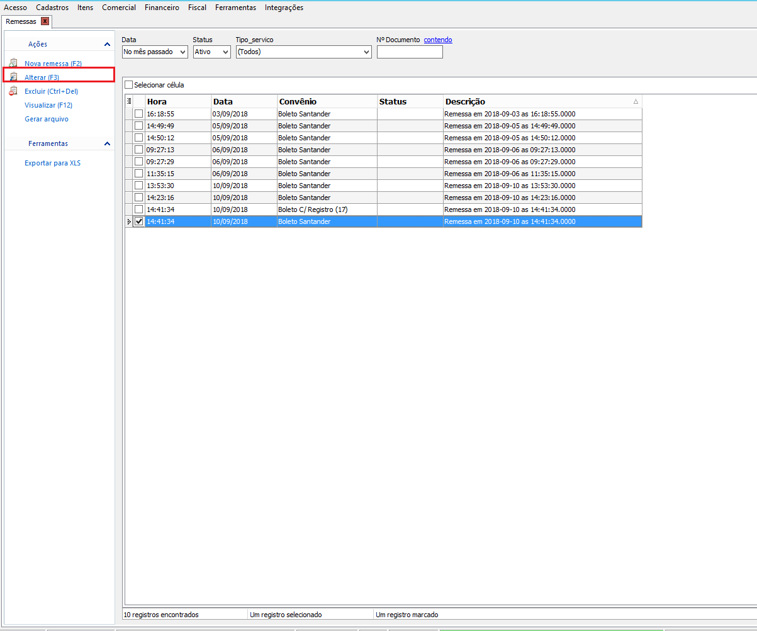
Task: Check the row with time 11:35:15
Action: [x=138, y=174]
